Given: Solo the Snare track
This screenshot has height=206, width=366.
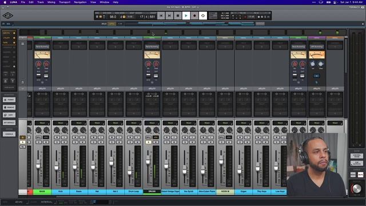Looking at the screenshot, I should pos(75,142).
